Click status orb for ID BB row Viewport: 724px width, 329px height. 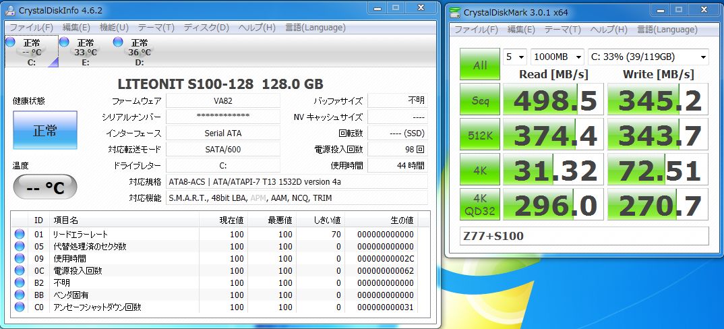20,295
